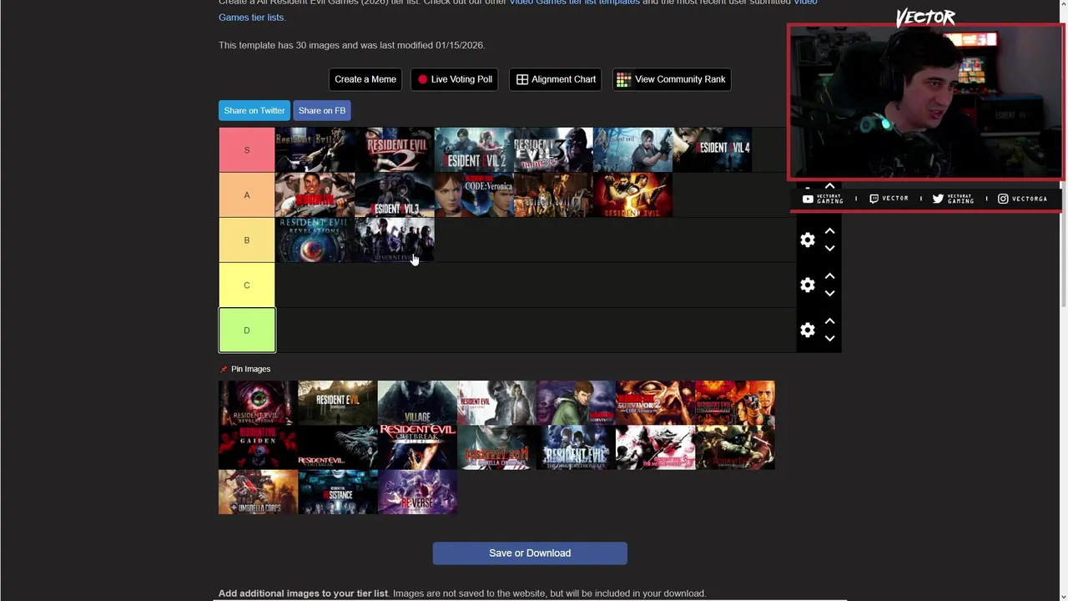This screenshot has width=1068, height=601.
Task: View Community Rank for this template
Action: 672,79
